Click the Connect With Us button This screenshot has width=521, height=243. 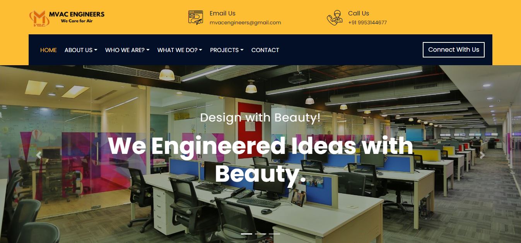[x=454, y=50]
